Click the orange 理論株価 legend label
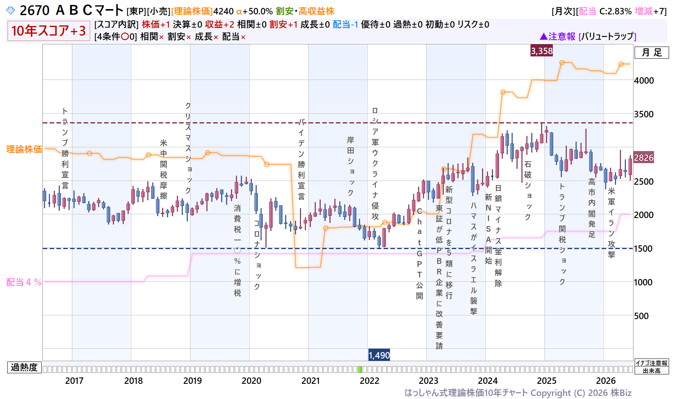 24,149
